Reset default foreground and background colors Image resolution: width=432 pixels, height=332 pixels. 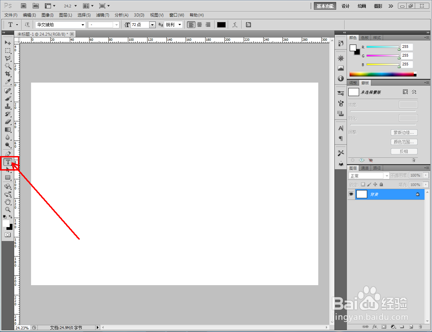5,217
